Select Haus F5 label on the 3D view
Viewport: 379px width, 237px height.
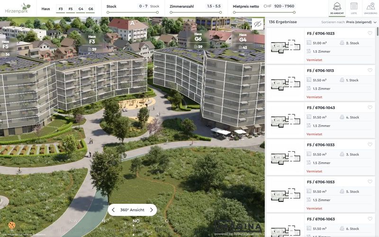click(6, 47)
